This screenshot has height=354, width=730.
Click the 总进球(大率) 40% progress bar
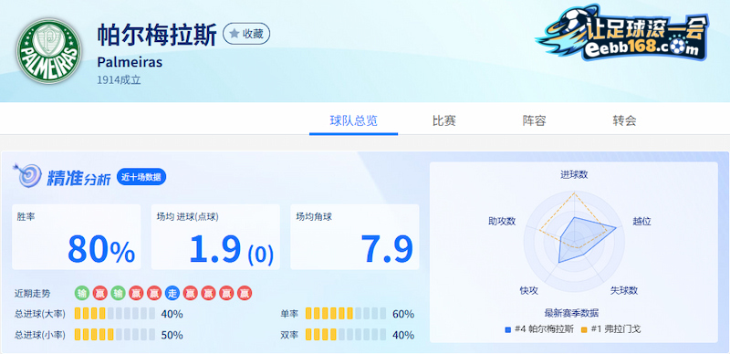coord(115,314)
